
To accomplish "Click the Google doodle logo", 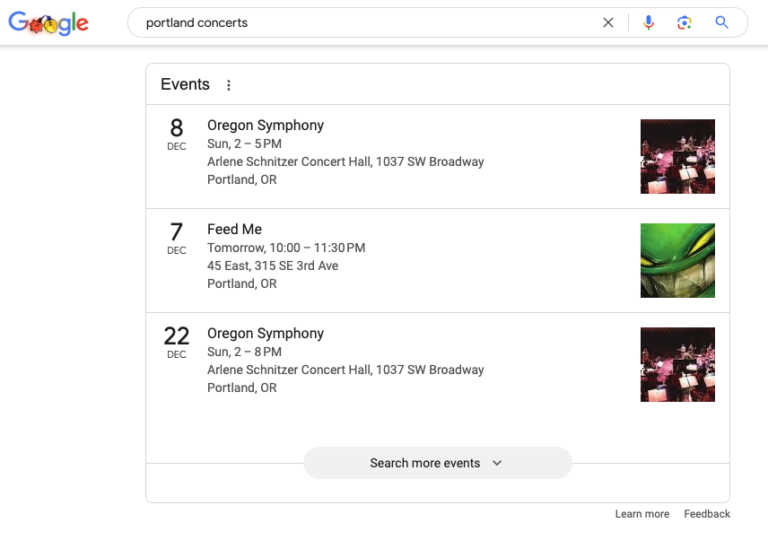I will pyautogui.click(x=48, y=22).
